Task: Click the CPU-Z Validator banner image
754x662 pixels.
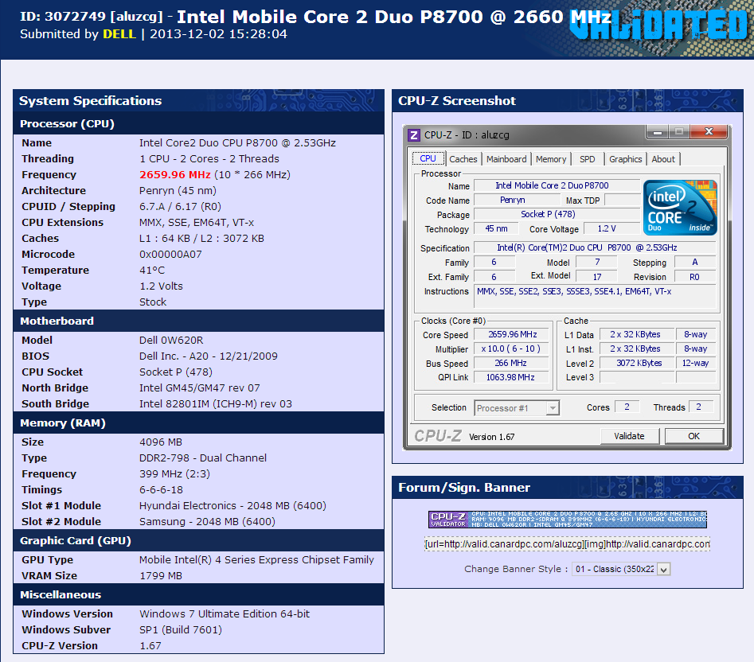Action: point(568,520)
